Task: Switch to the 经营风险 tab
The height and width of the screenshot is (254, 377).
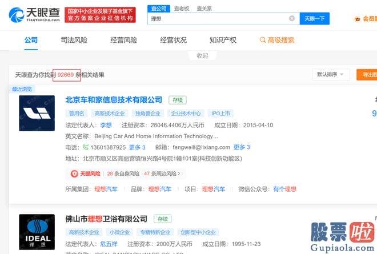Action: [123, 40]
